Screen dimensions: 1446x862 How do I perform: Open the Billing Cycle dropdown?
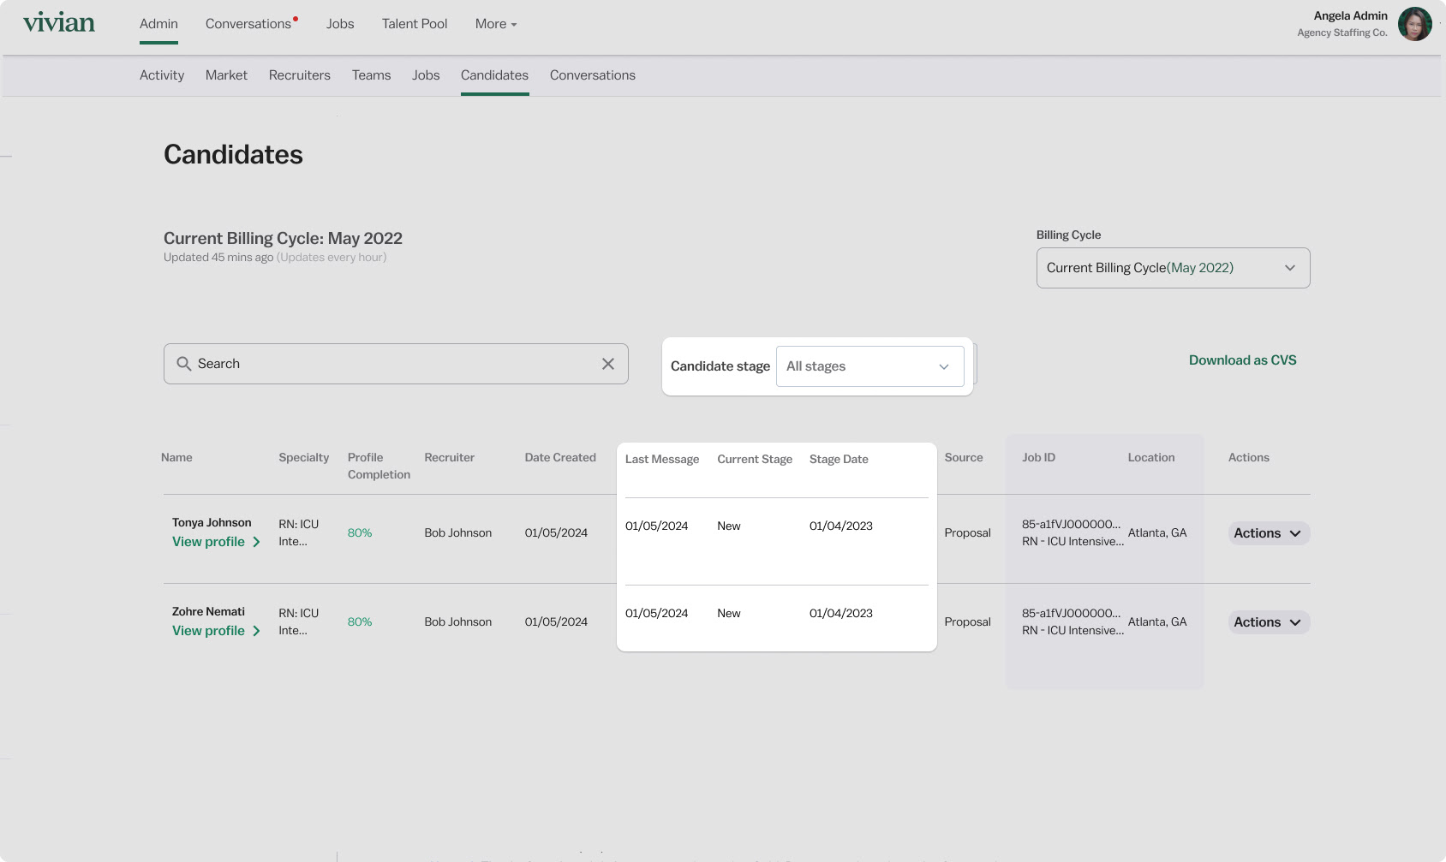click(x=1172, y=268)
